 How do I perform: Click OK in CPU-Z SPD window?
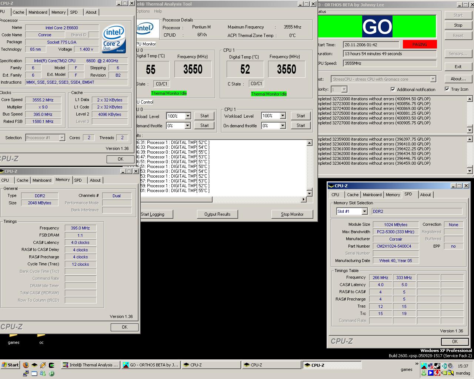pyautogui.click(x=455, y=341)
